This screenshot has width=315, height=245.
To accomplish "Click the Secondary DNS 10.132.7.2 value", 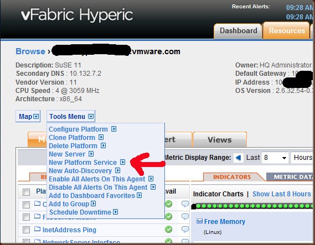I will 85,74.
